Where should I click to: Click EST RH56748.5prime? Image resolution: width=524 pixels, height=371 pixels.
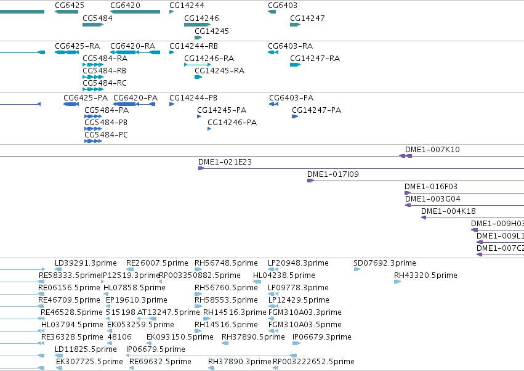226,263
